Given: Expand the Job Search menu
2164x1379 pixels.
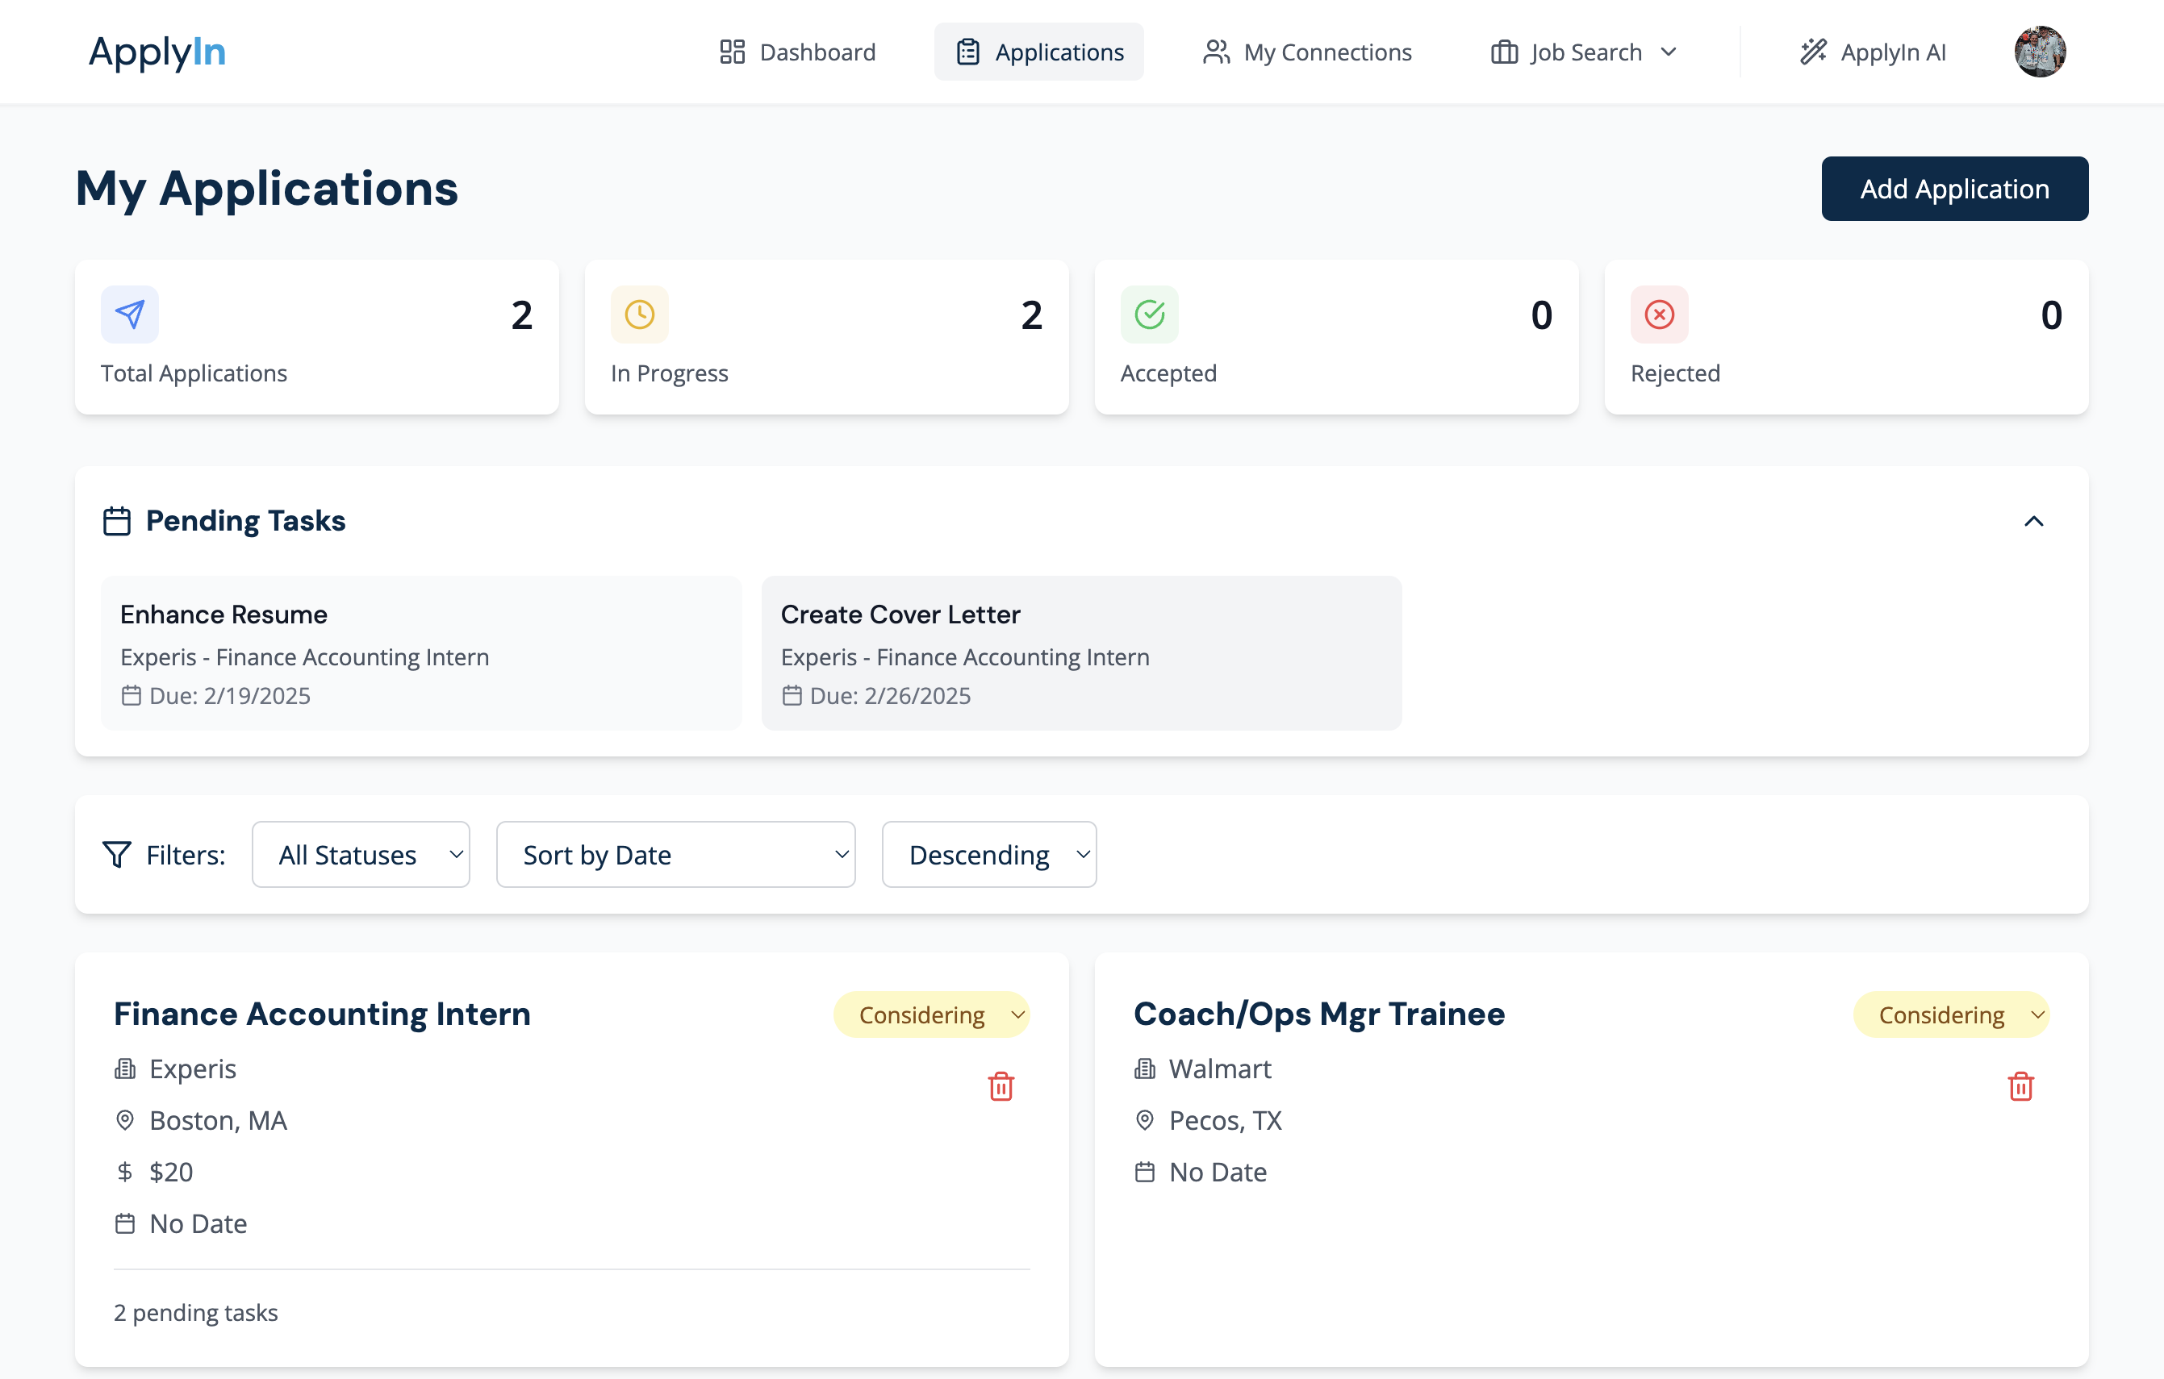Looking at the screenshot, I should click(x=1583, y=52).
